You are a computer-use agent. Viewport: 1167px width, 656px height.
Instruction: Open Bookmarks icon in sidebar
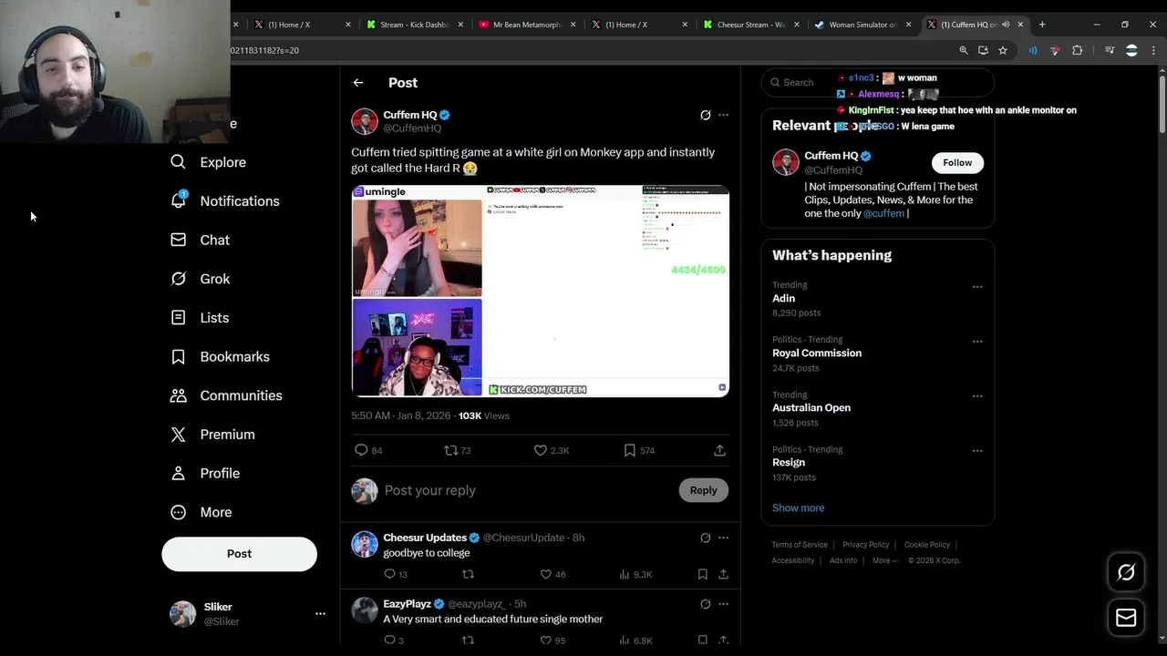click(179, 356)
